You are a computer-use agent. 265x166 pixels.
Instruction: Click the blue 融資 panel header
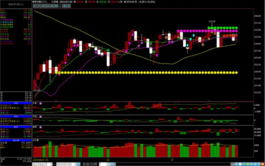coord(16,127)
